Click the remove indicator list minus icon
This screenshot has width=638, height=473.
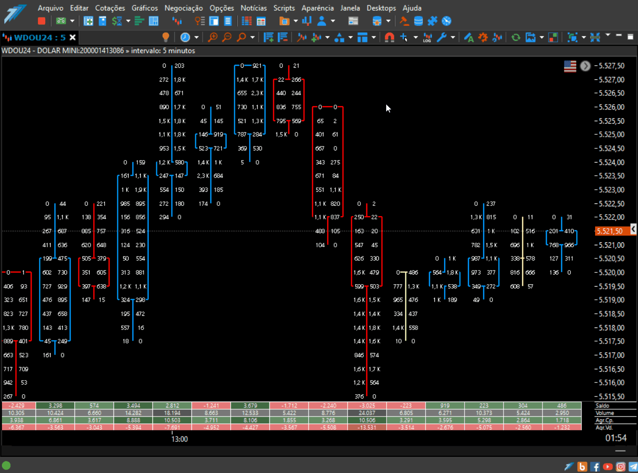pos(282,37)
